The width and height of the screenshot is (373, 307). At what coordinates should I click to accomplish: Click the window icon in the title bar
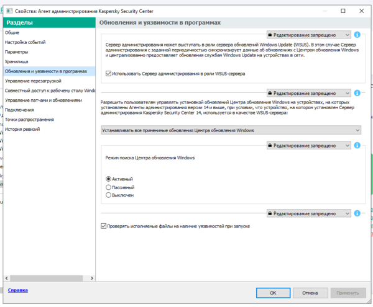coord(9,11)
